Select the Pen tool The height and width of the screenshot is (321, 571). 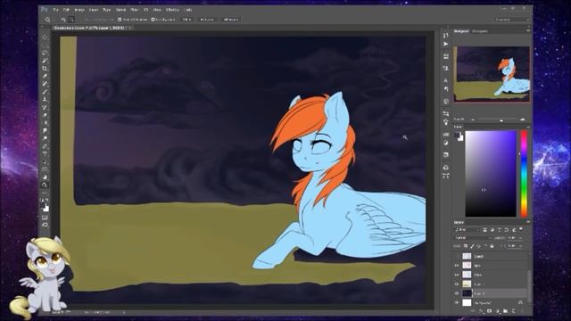(45, 146)
